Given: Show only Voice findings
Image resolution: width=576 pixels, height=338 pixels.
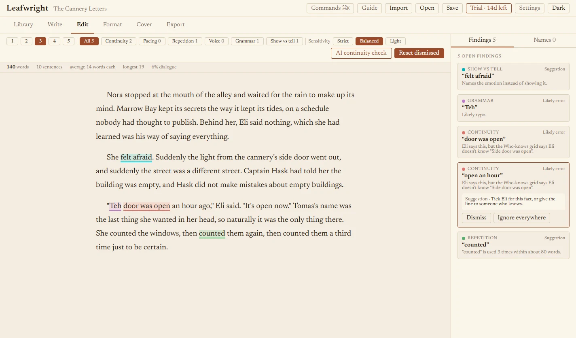Looking at the screenshot, I should click(x=216, y=41).
